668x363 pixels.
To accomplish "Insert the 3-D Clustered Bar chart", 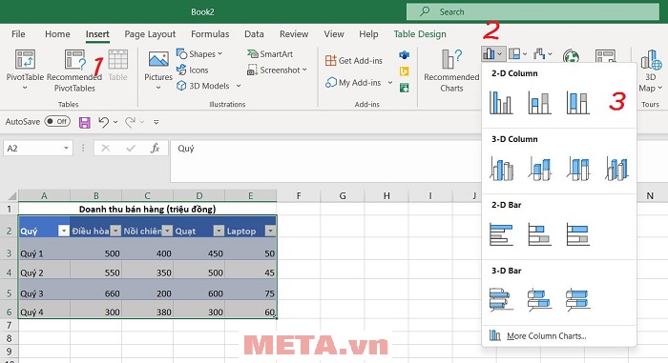I will 501,299.
